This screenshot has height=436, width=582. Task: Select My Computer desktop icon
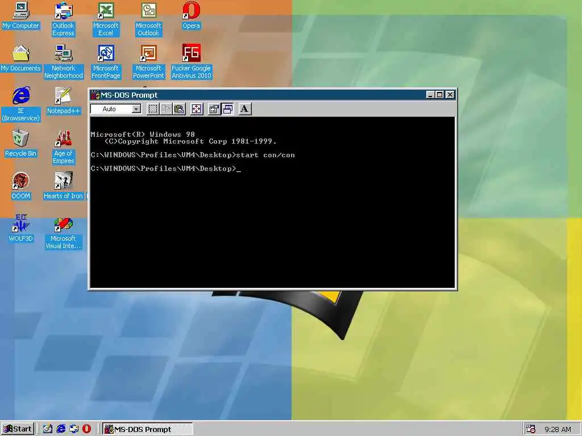pos(20,15)
